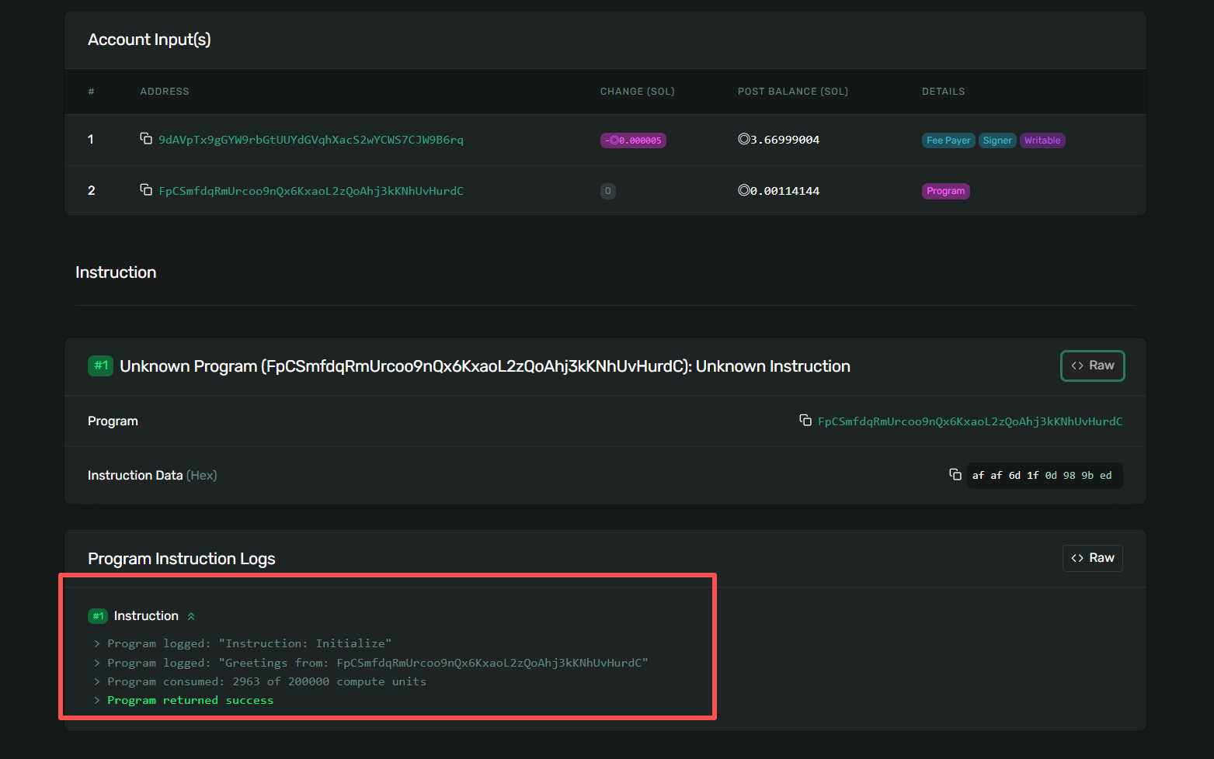The height and width of the screenshot is (759, 1214).
Task: Open FpCSmfdq address link in account row 2
Action: [x=311, y=191]
